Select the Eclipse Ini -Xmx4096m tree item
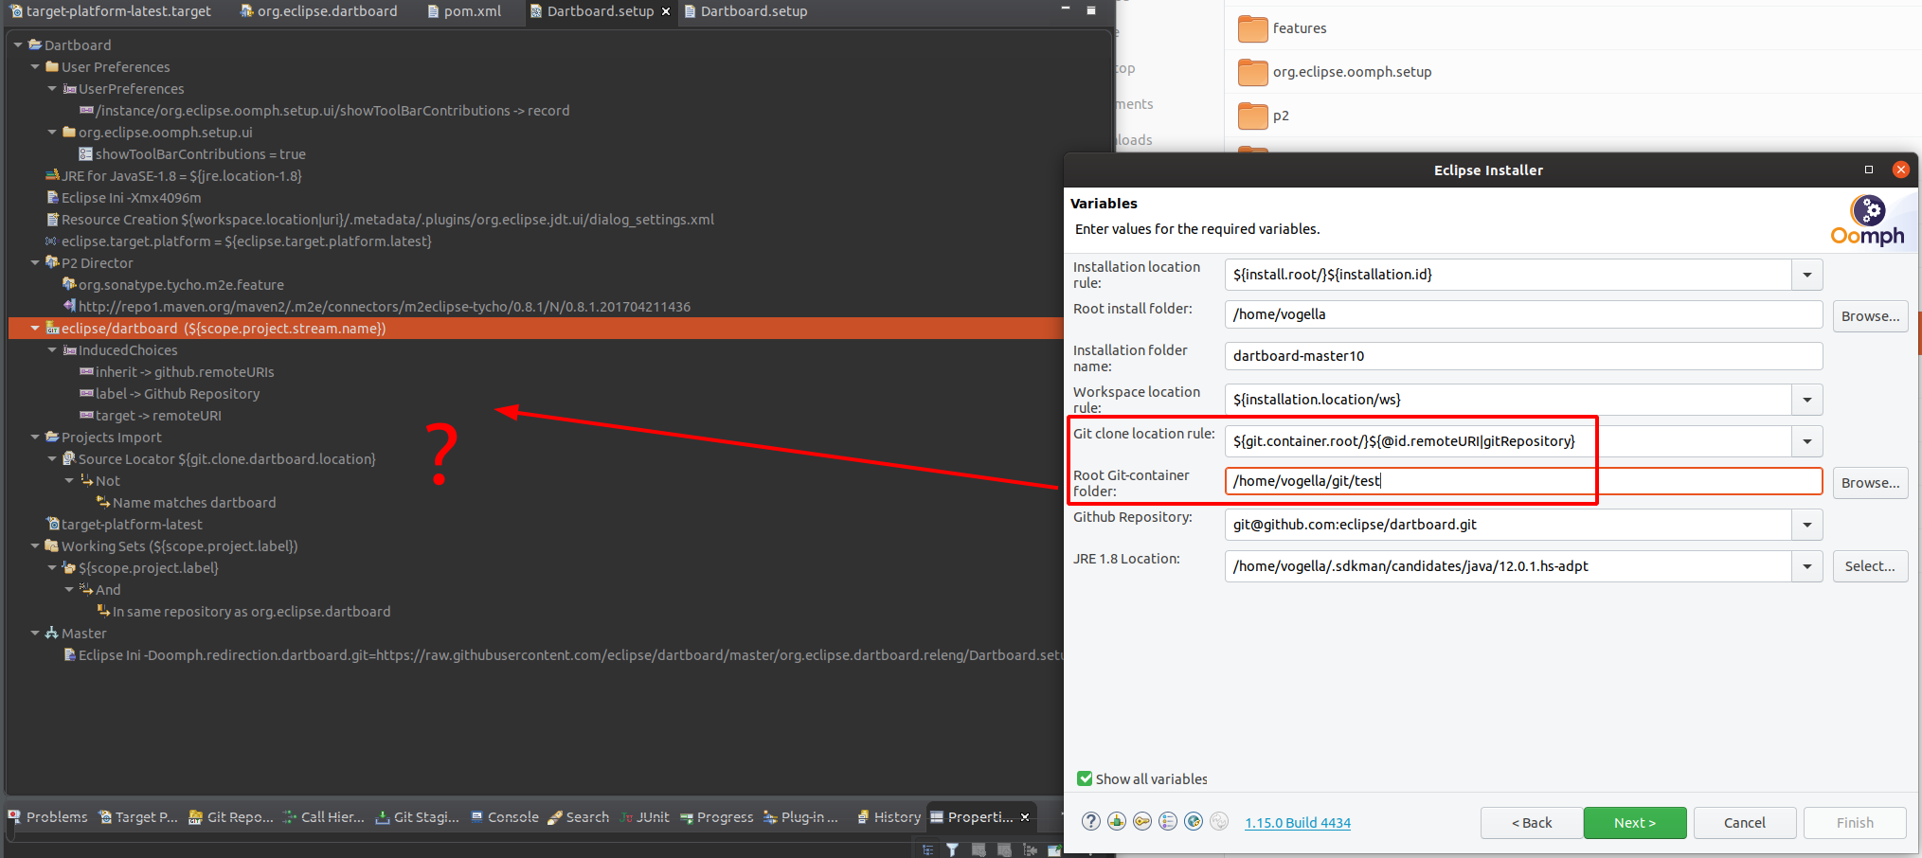The image size is (1922, 858). click(x=124, y=198)
